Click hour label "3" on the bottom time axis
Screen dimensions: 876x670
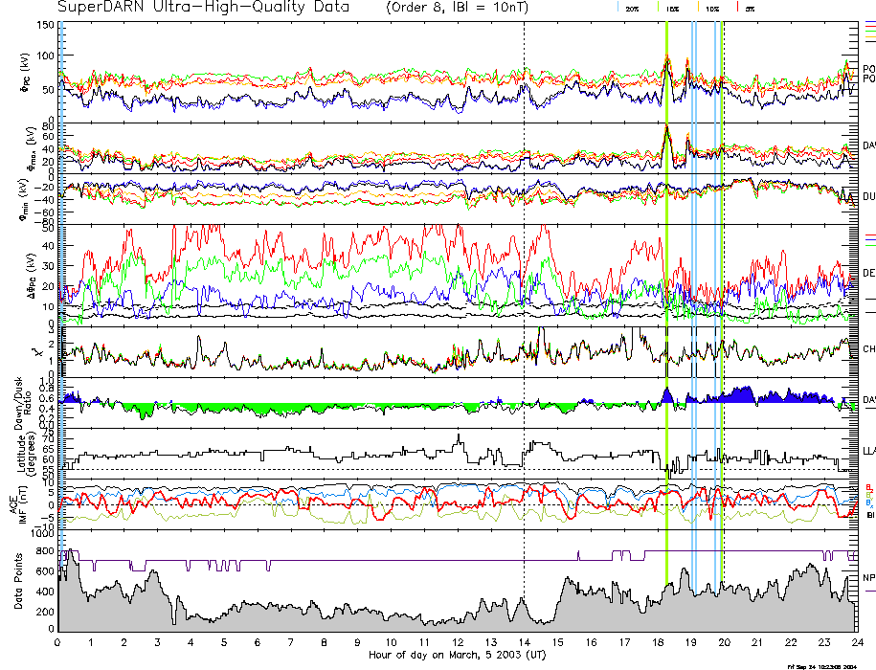[x=158, y=642]
